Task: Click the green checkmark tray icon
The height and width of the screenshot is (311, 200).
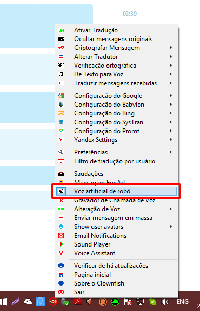Action: point(153,302)
